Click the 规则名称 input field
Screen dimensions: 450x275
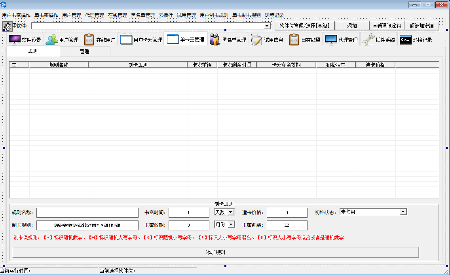click(x=87, y=213)
